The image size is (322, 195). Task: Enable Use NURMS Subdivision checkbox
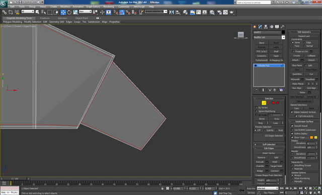tap(292, 130)
